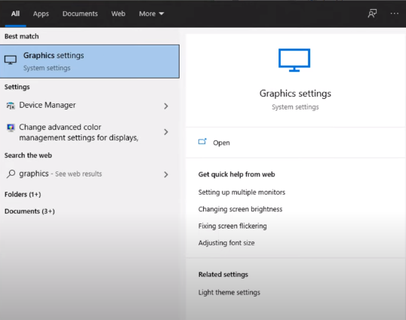Switch to the Documents tab
This screenshot has height=320, width=406.
[80, 14]
